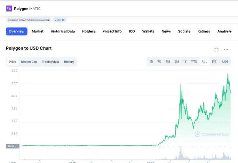
Task: Click the 3.00 y-axis label
Action: (14, 71)
